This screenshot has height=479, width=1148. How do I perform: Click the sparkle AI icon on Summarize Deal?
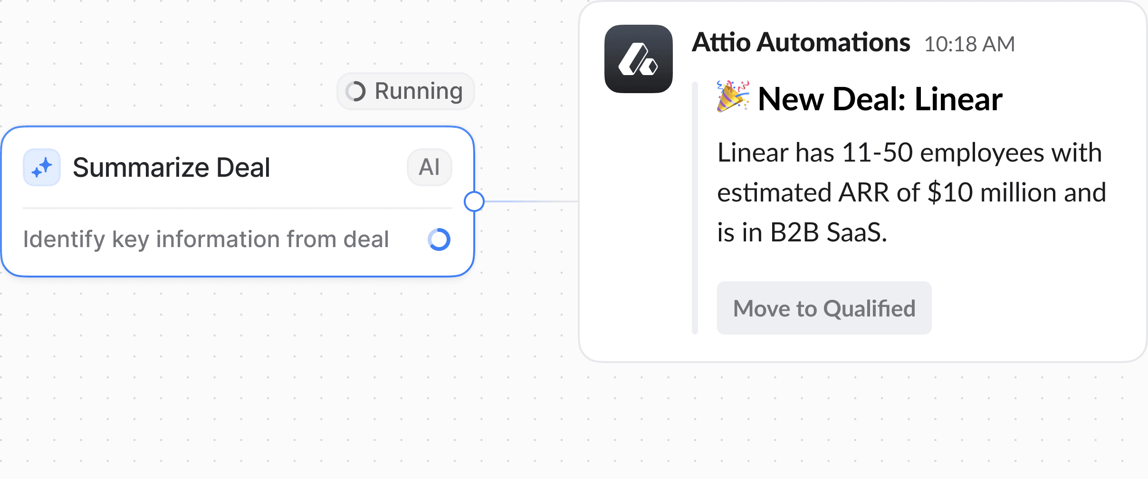click(x=42, y=167)
